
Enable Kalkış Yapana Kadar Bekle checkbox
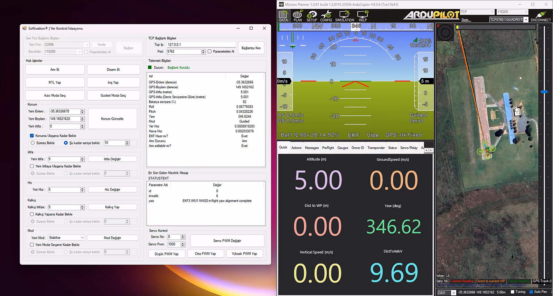click(x=32, y=214)
